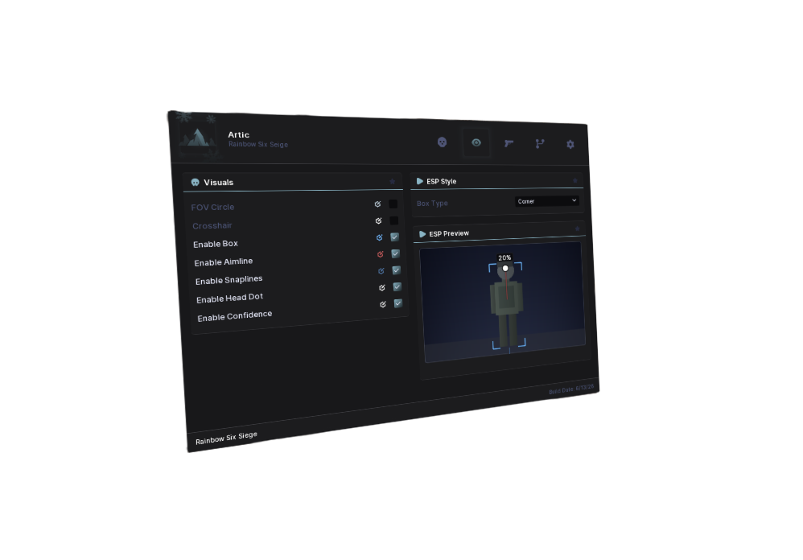Open the branch icon tab in header
Screen dimensions: 803x560
pos(540,144)
